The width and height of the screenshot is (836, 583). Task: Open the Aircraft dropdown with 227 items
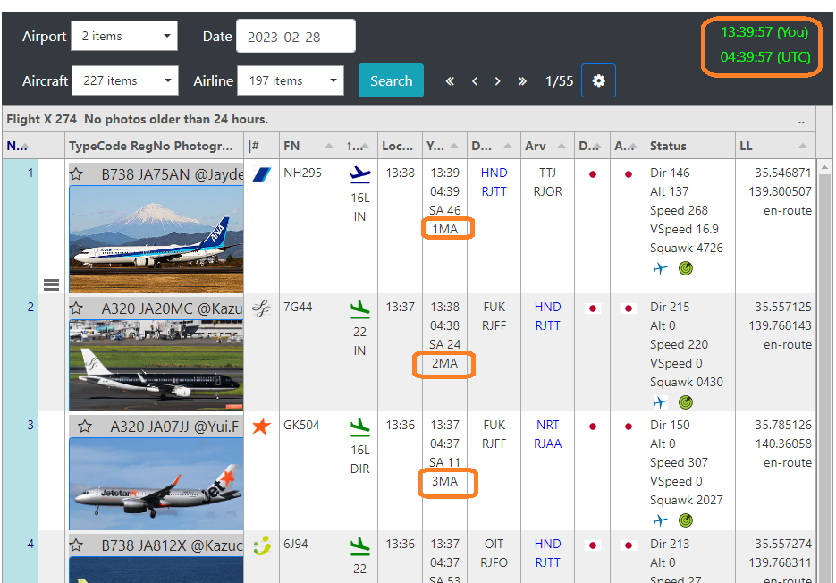point(125,80)
